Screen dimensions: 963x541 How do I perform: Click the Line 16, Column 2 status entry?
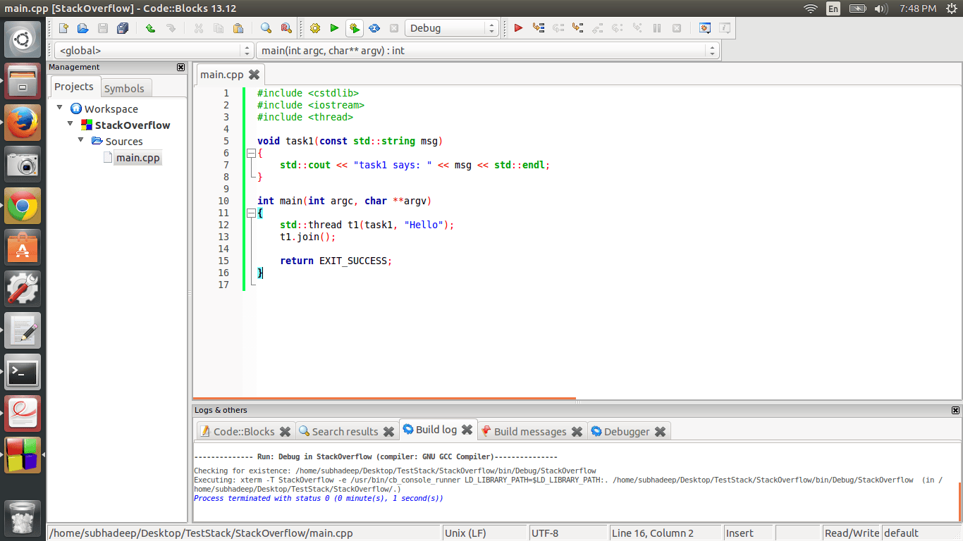(x=665, y=533)
